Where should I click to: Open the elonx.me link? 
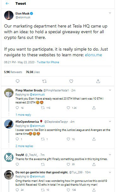pyautogui.click(x=93, y=55)
